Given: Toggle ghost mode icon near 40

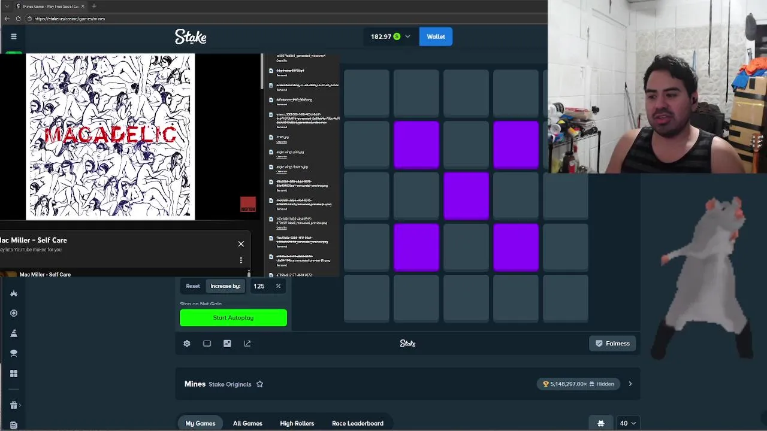Looking at the screenshot, I should [601, 423].
